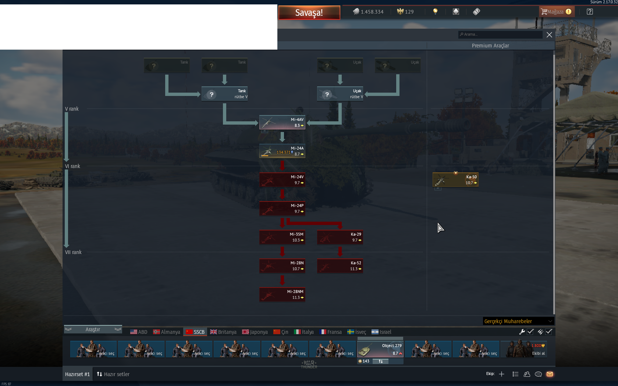Click the Savaşa! battle button

tap(309, 12)
